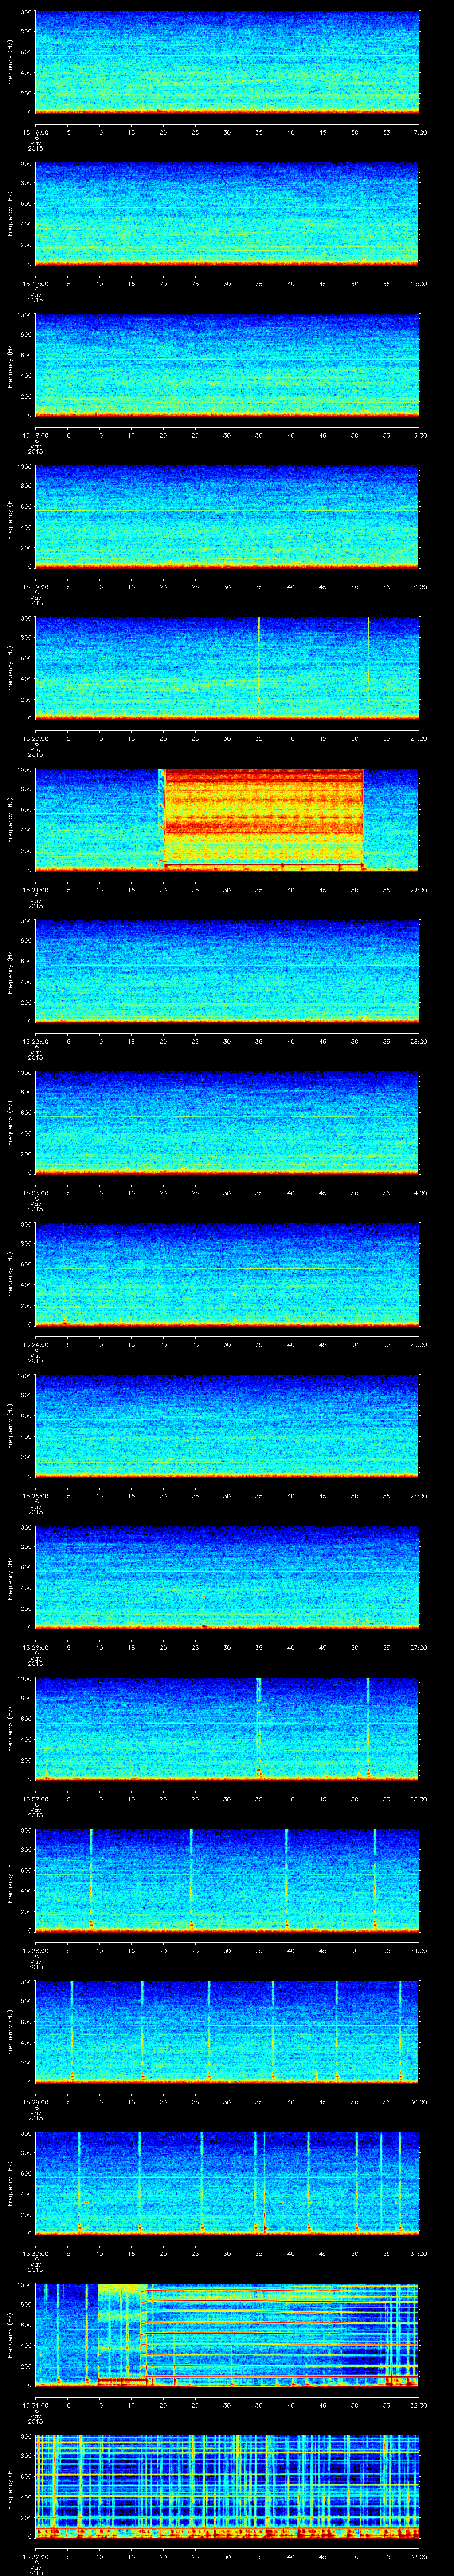Select the 15:20:00 start time label
454x2576 pixels.
[x=35, y=738]
